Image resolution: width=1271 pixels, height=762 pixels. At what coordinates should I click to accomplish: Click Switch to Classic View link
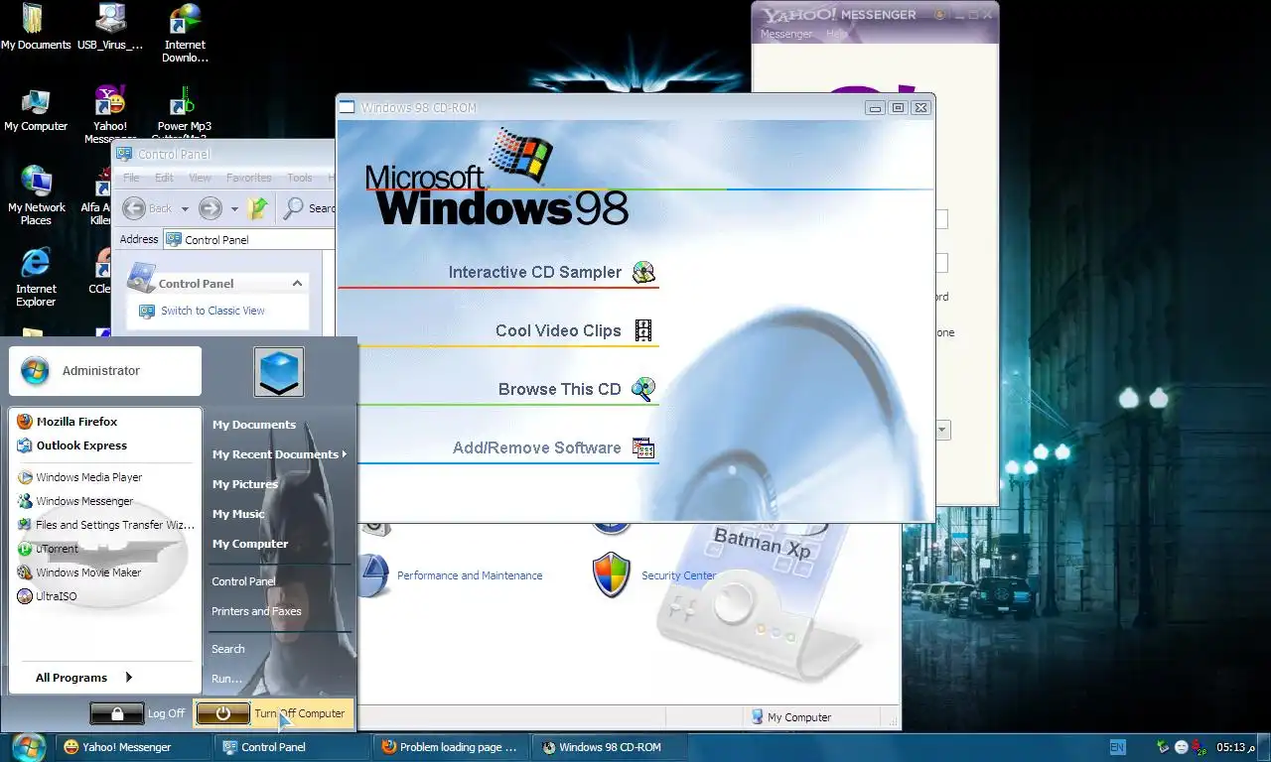(212, 311)
